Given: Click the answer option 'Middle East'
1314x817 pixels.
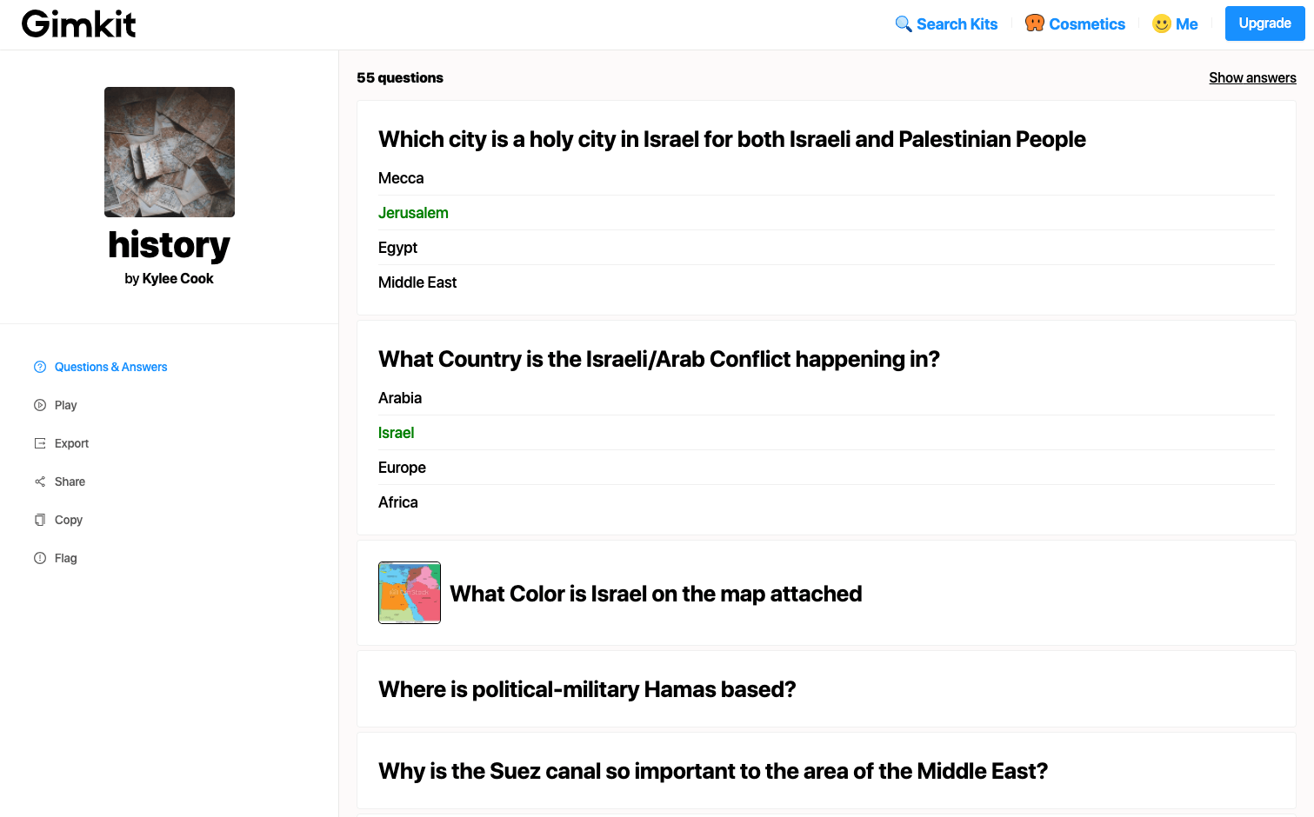Looking at the screenshot, I should point(417,282).
